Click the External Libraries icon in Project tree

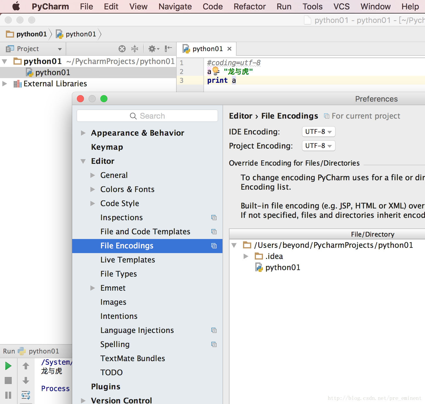[18, 84]
